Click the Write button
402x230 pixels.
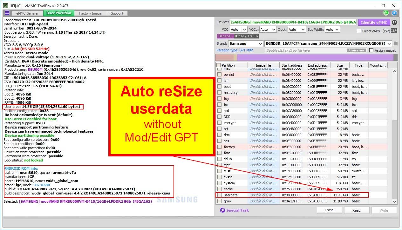click(384, 210)
